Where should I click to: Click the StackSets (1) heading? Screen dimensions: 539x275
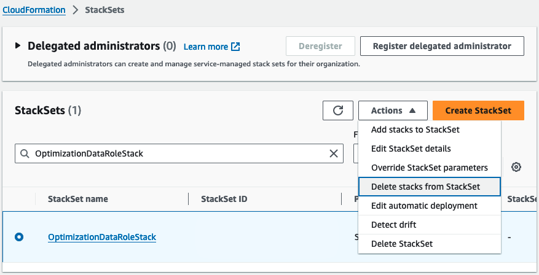48,110
